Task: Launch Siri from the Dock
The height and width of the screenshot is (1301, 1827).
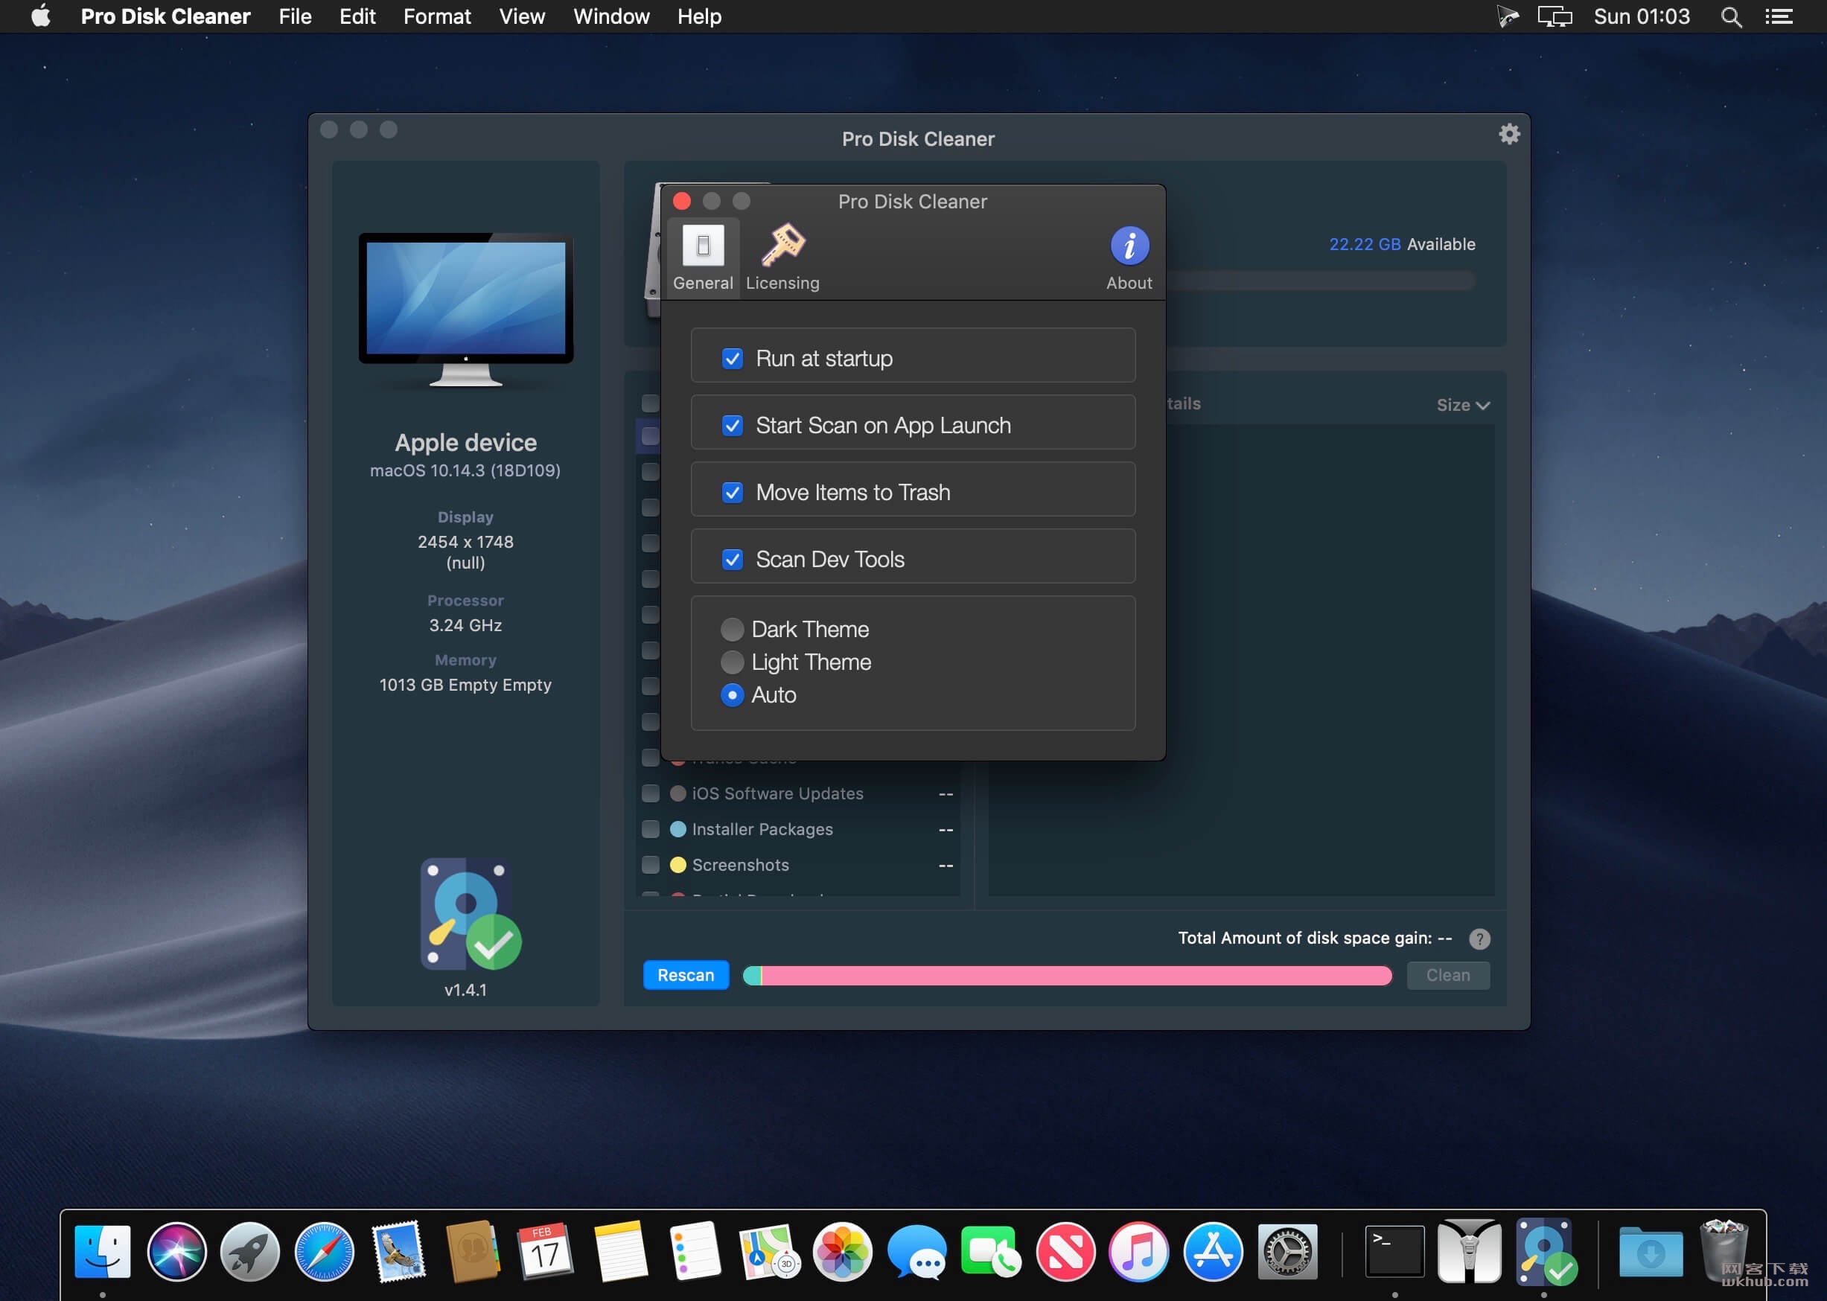Action: tap(176, 1250)
